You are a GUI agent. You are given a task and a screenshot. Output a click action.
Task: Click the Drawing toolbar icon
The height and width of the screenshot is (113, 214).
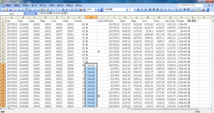(84, 10)
